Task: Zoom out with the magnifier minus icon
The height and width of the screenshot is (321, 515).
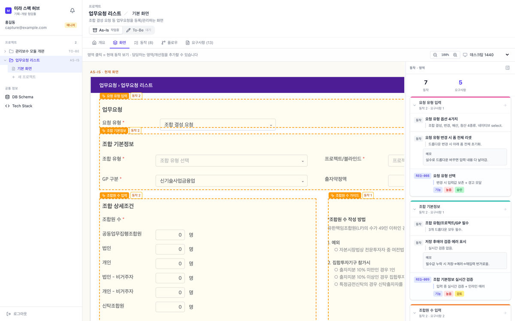Action: pyautogui.click(x=435, y=55)
